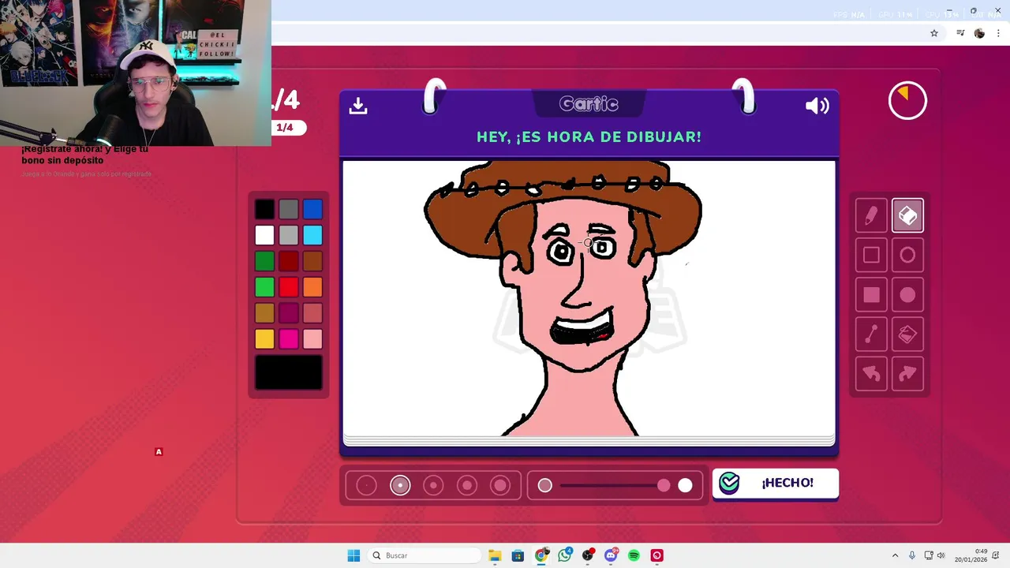Viewport: 1010px width, 568px height.
Task: Click the Gartic logo tab
Action: 589,104
